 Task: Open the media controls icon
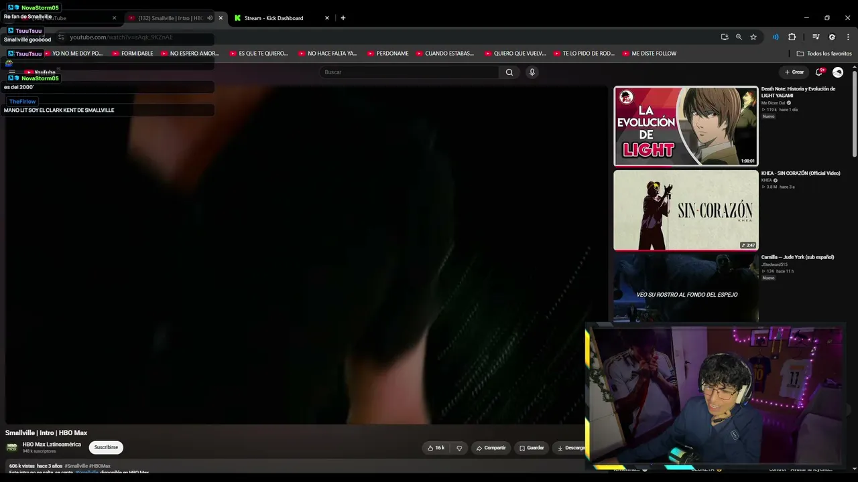click(x=816, y=37)
